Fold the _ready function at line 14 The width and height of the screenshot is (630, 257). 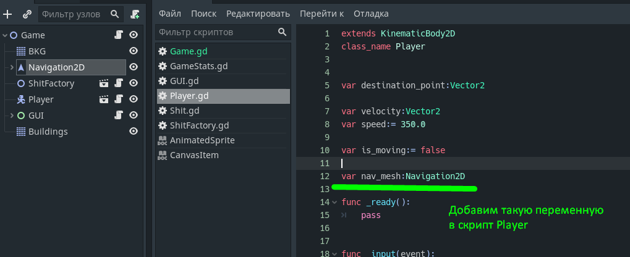click(334, 203)
